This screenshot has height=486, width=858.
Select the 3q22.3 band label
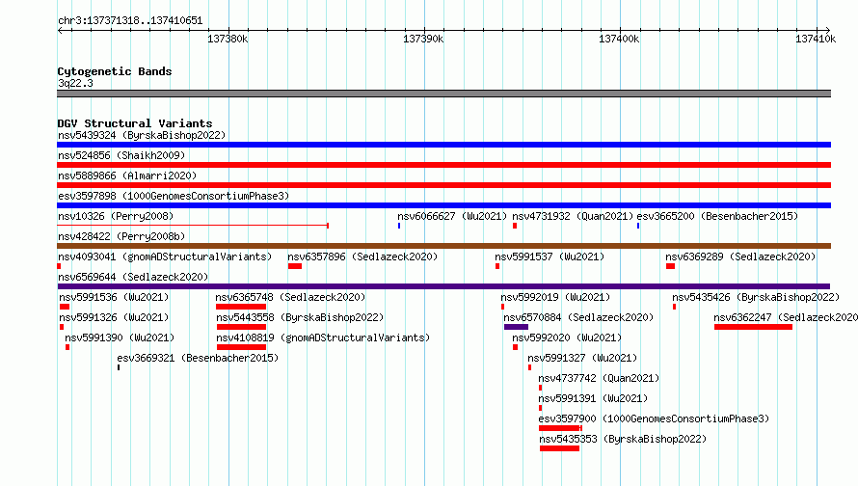[x=75, y=83]
